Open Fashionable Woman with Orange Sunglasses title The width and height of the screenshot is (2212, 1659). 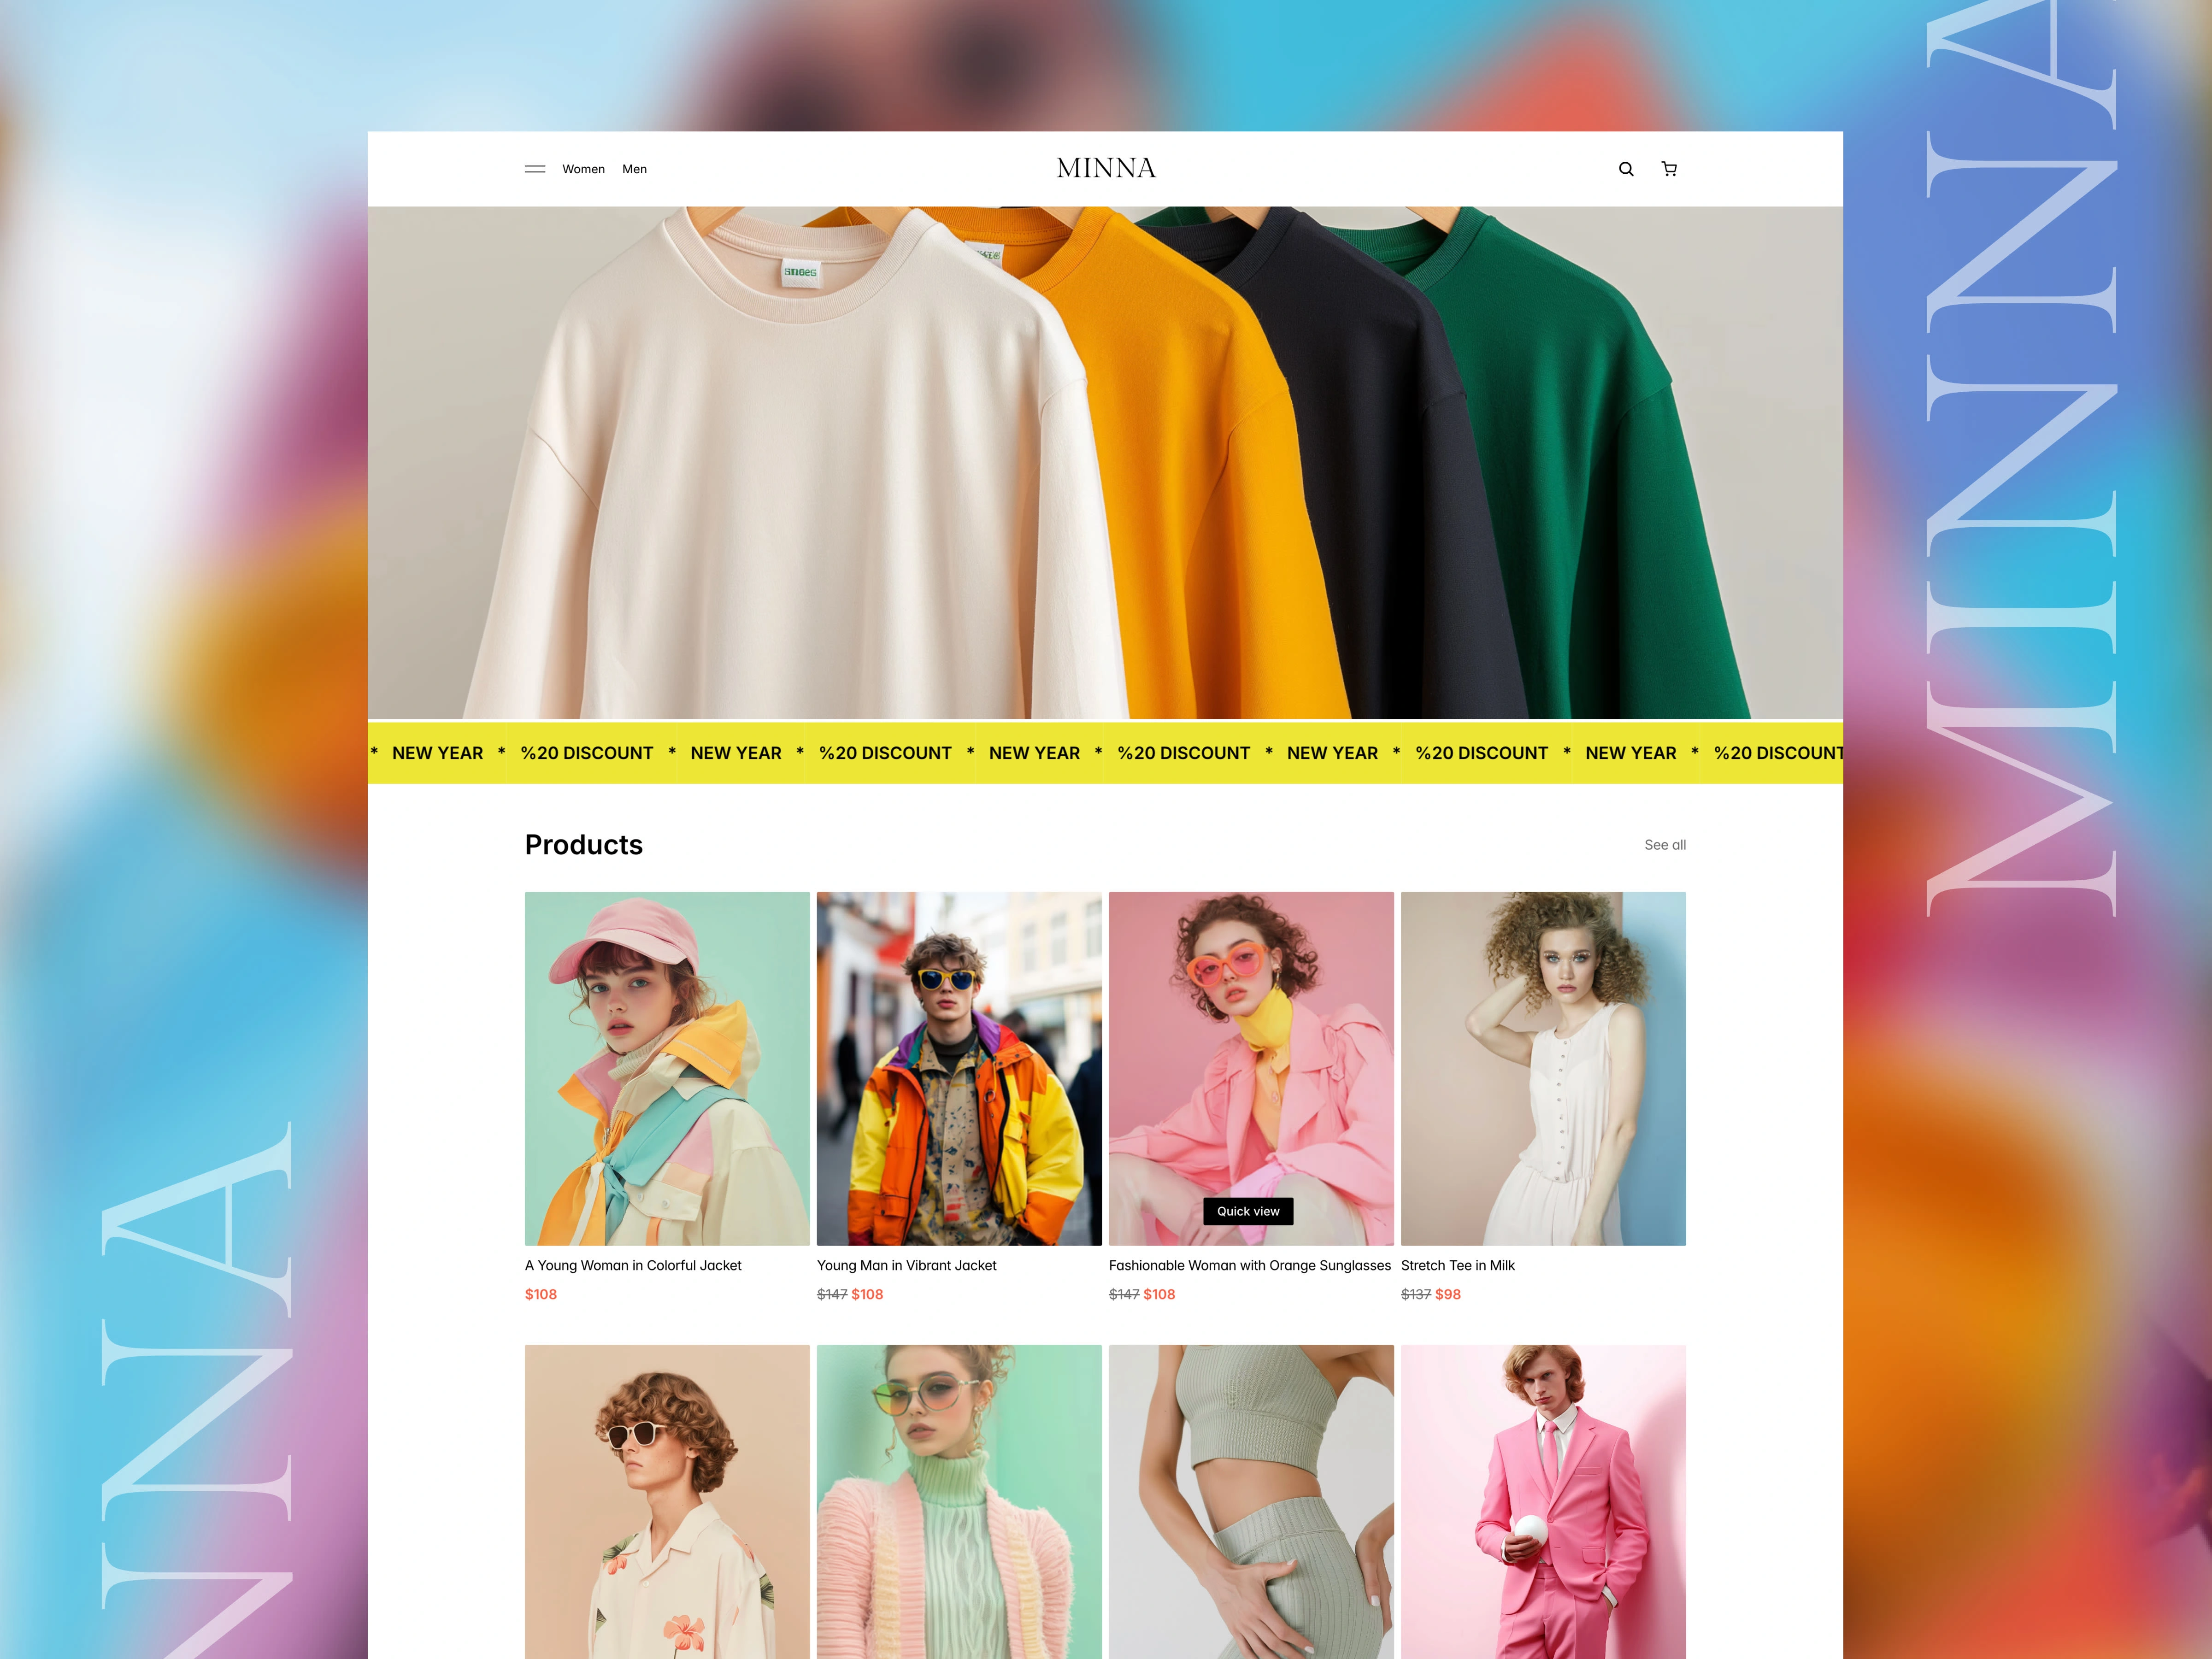click(1249, 1265)
